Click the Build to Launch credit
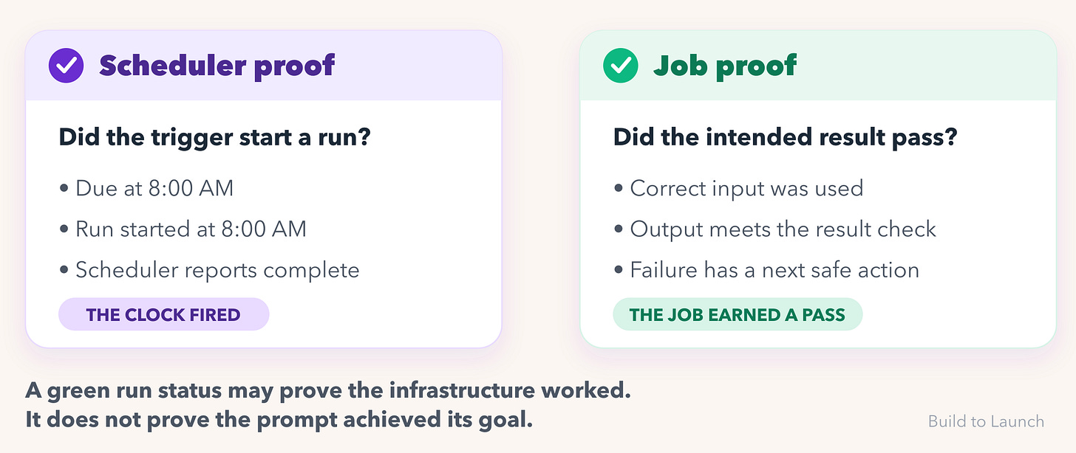 [x=986, y=421]
